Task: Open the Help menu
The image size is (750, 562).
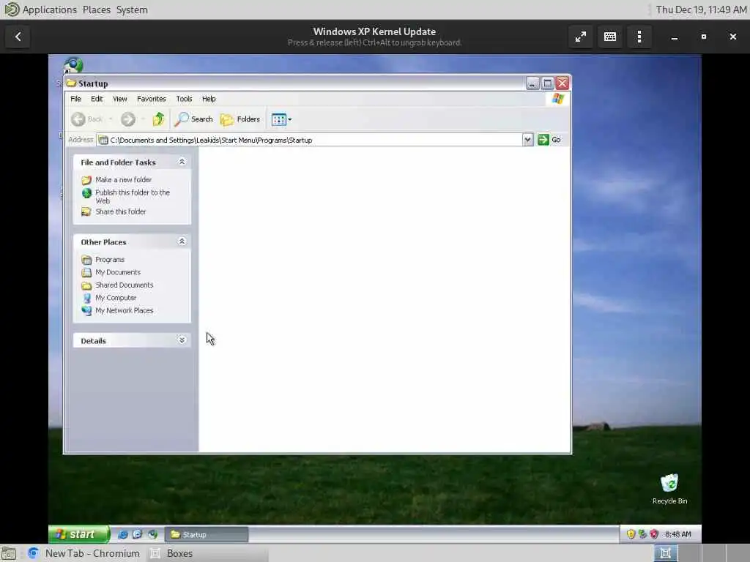Action: coord(209,99)
